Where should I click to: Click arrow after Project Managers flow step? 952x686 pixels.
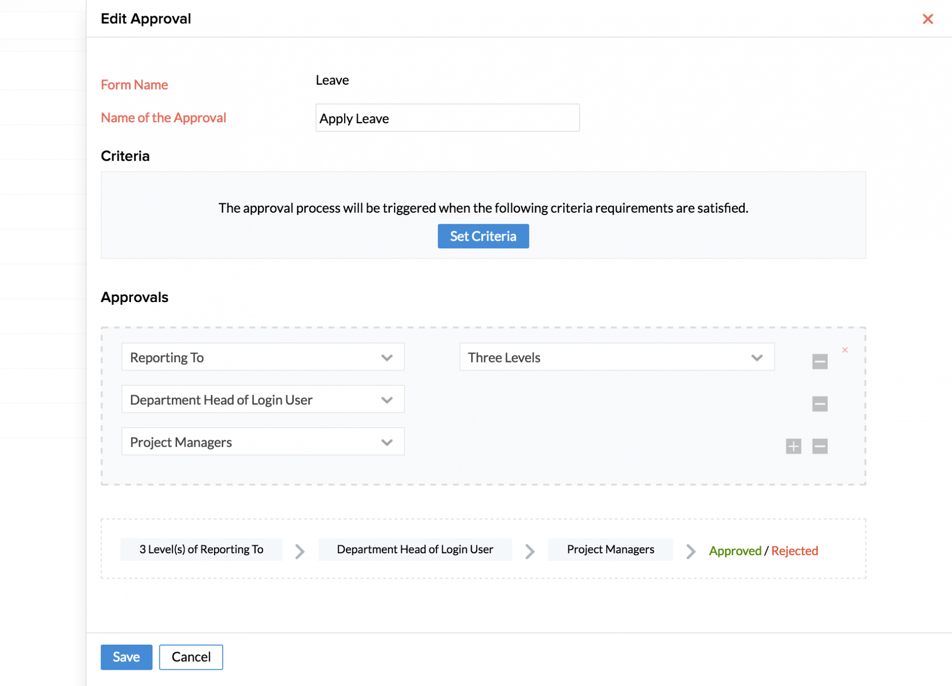pyautogui.click(x=691, y=551)
